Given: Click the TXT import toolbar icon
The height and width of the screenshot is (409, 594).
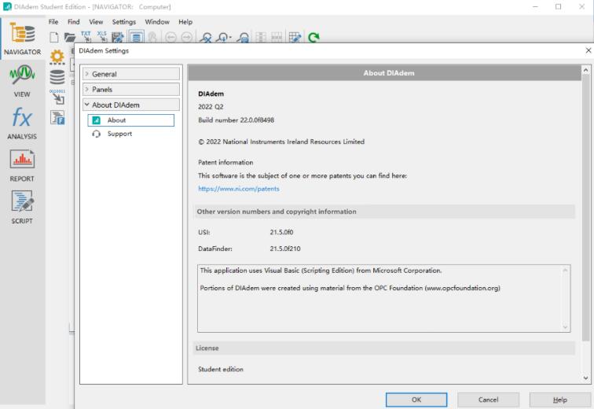Looking at the screenshot, I should (x=86, y=37).
